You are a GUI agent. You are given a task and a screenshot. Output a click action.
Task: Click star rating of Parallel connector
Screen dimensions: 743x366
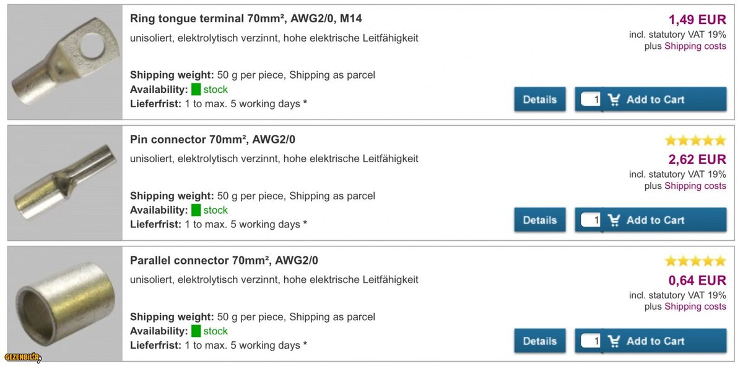(695, 261)
